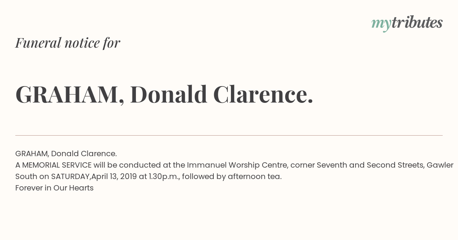Click the word 'Donald' in large title

(169, 94)
